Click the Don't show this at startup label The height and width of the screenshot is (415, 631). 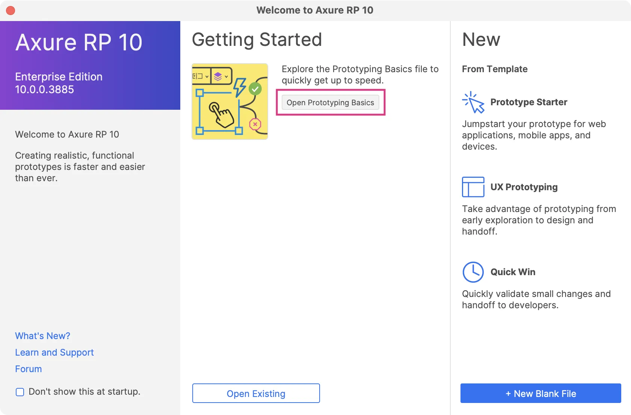pyautogui.click(x=85, y=392)
